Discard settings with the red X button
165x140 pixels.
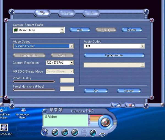click(130, 105)
